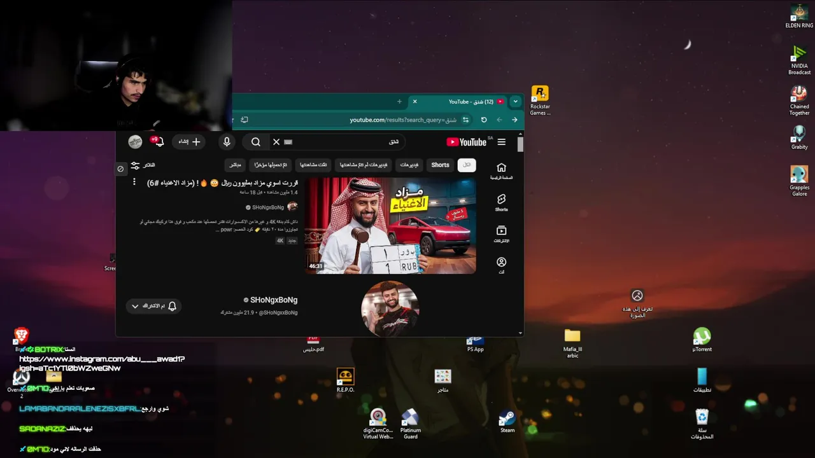Open Grapples Galore desktop shortcut
The width and height of the screenshot is (815, 458).
799,181
